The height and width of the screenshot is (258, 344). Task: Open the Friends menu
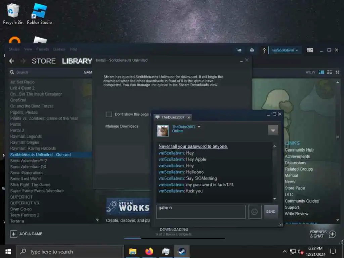point(43,49)
